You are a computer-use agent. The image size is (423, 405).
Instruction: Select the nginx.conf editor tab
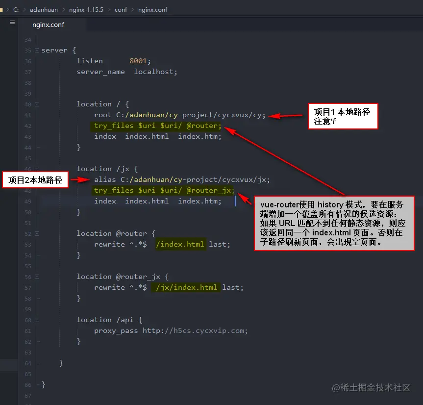[x=49, y=25]
